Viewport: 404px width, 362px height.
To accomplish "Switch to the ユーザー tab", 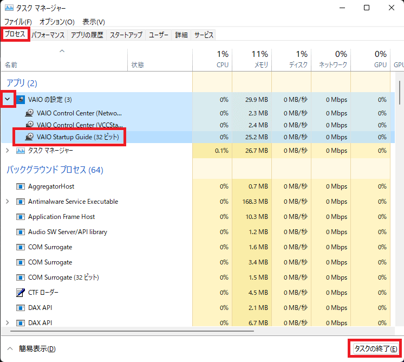I will pyautogui.click(x=159, y=35).
